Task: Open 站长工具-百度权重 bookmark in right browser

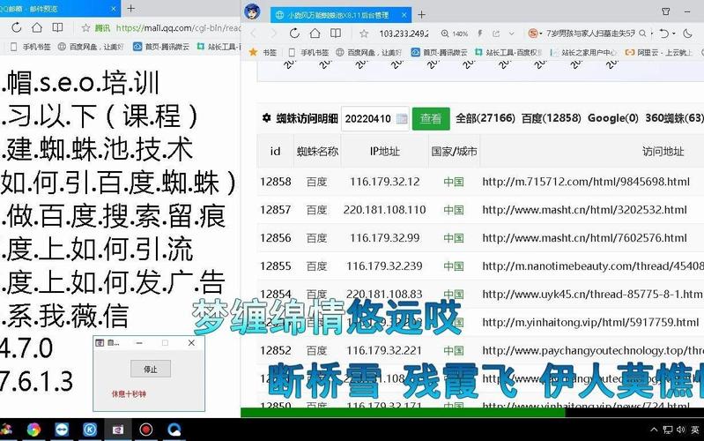Action: (508, 52)
